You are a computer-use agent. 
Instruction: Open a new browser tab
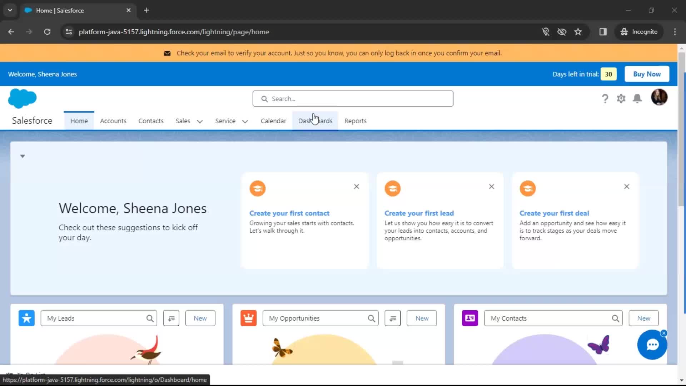[146, 10]
